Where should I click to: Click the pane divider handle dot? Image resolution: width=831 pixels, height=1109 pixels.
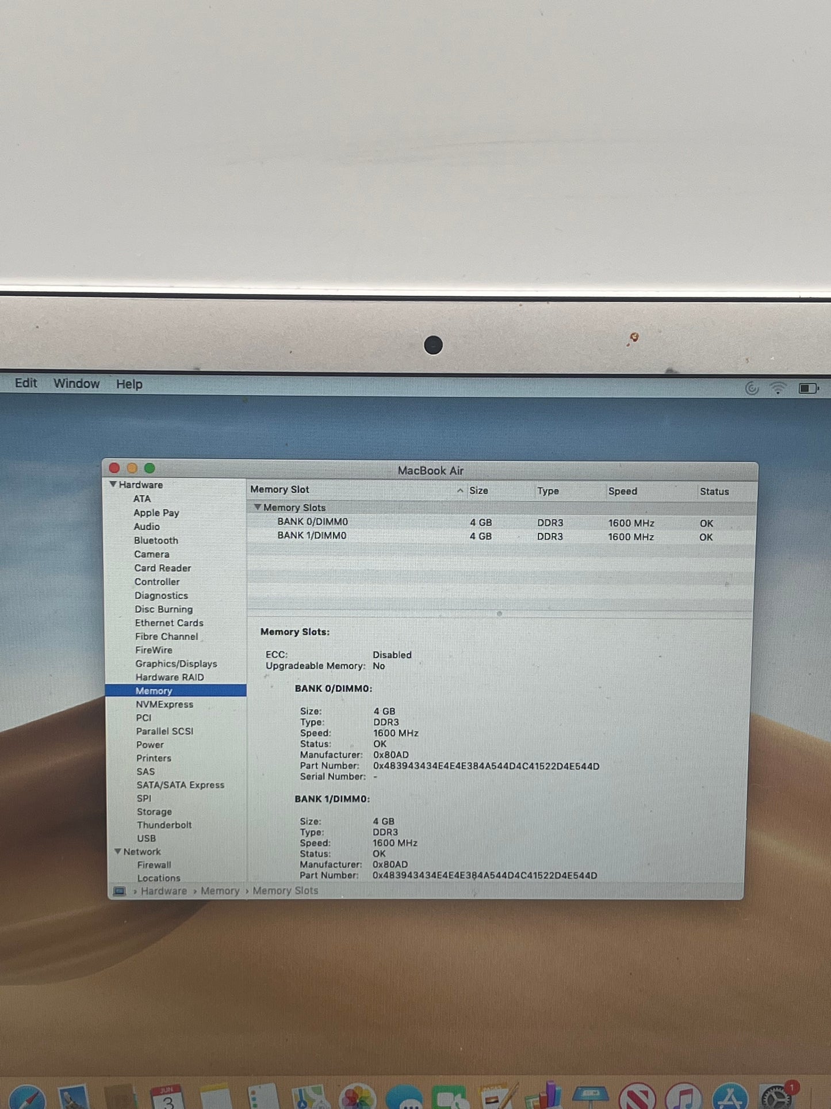(499, 613)
